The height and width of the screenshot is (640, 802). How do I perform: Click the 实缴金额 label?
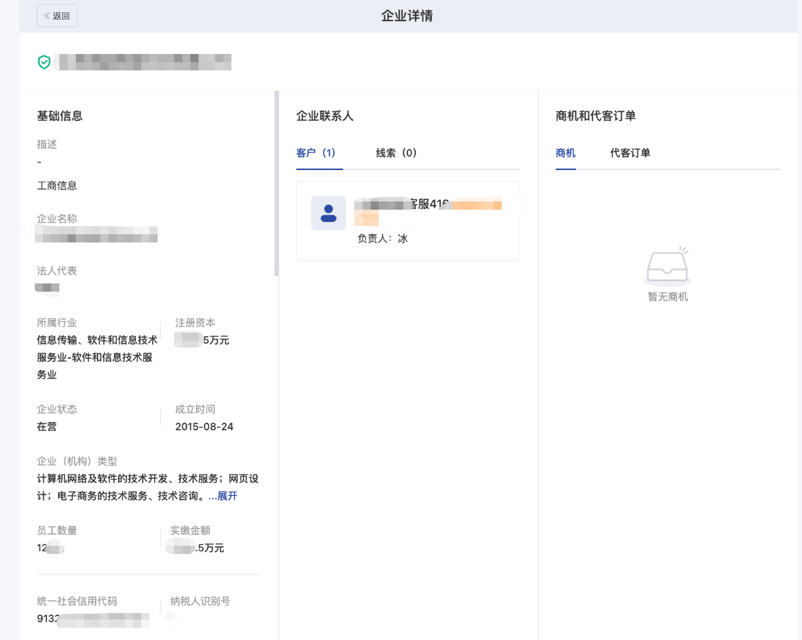190,531
